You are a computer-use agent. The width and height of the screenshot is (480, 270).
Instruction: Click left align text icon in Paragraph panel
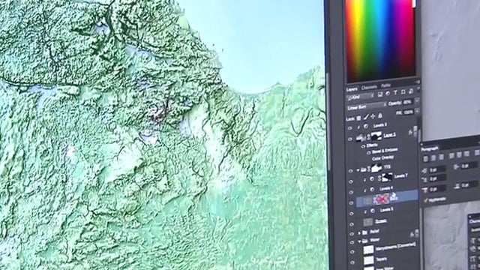point(426,159)
